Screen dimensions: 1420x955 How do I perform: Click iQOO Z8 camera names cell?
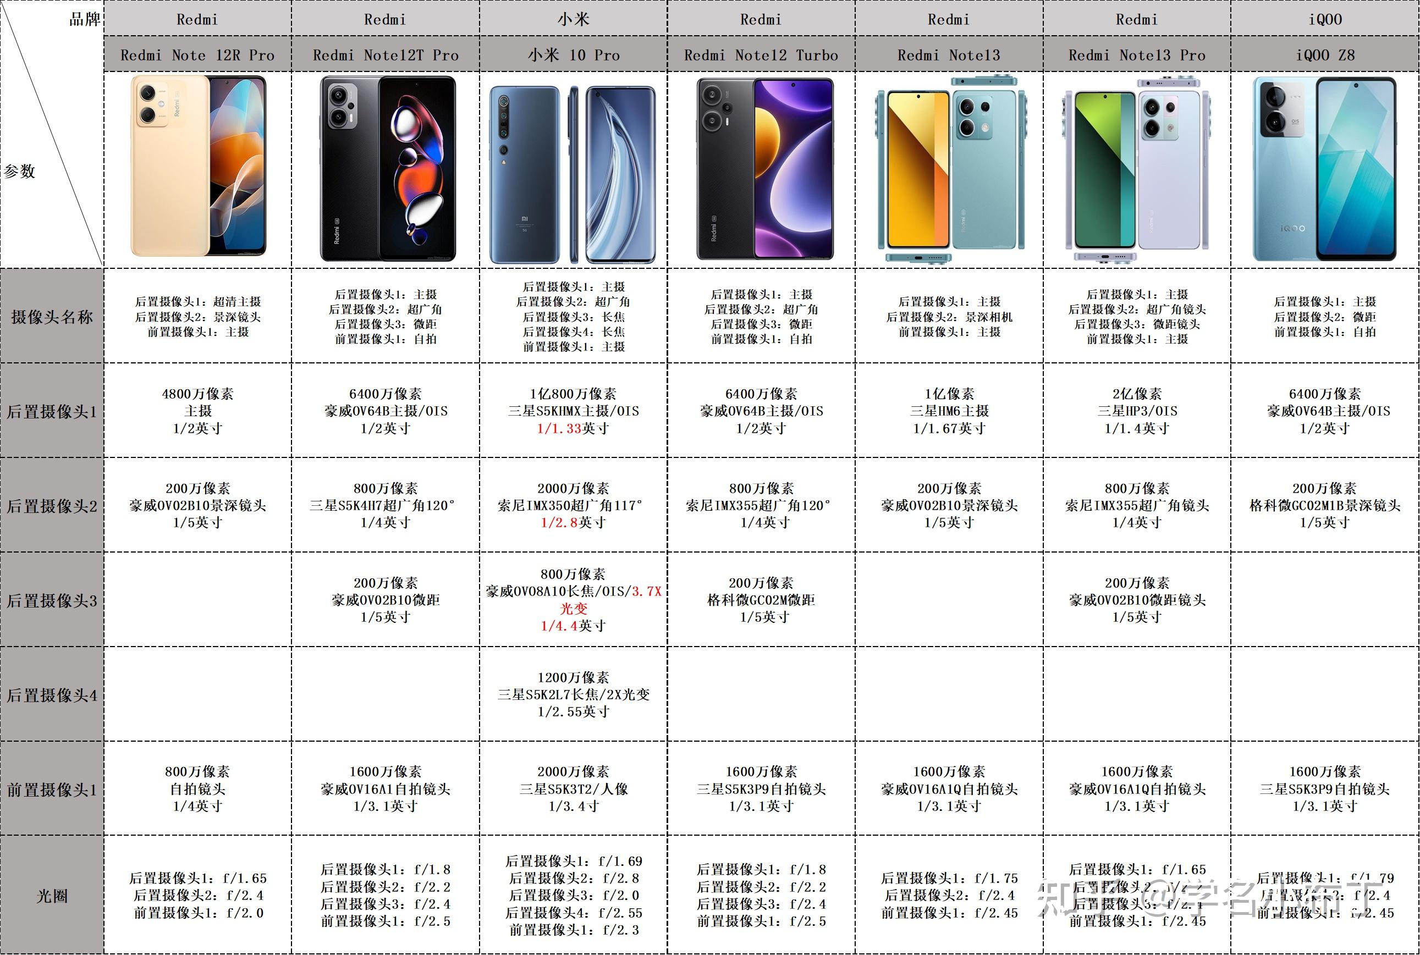pos(1325,316)
